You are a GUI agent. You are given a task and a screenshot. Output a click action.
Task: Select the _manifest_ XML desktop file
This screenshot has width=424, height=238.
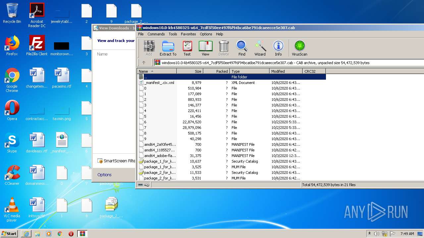(x=62, y=143)
